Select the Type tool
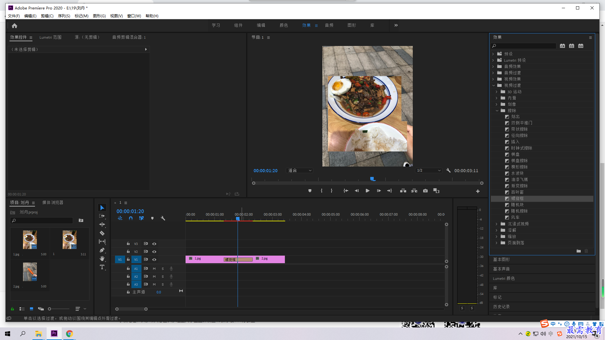Screen dimensions: 605x340 (102, 267)
